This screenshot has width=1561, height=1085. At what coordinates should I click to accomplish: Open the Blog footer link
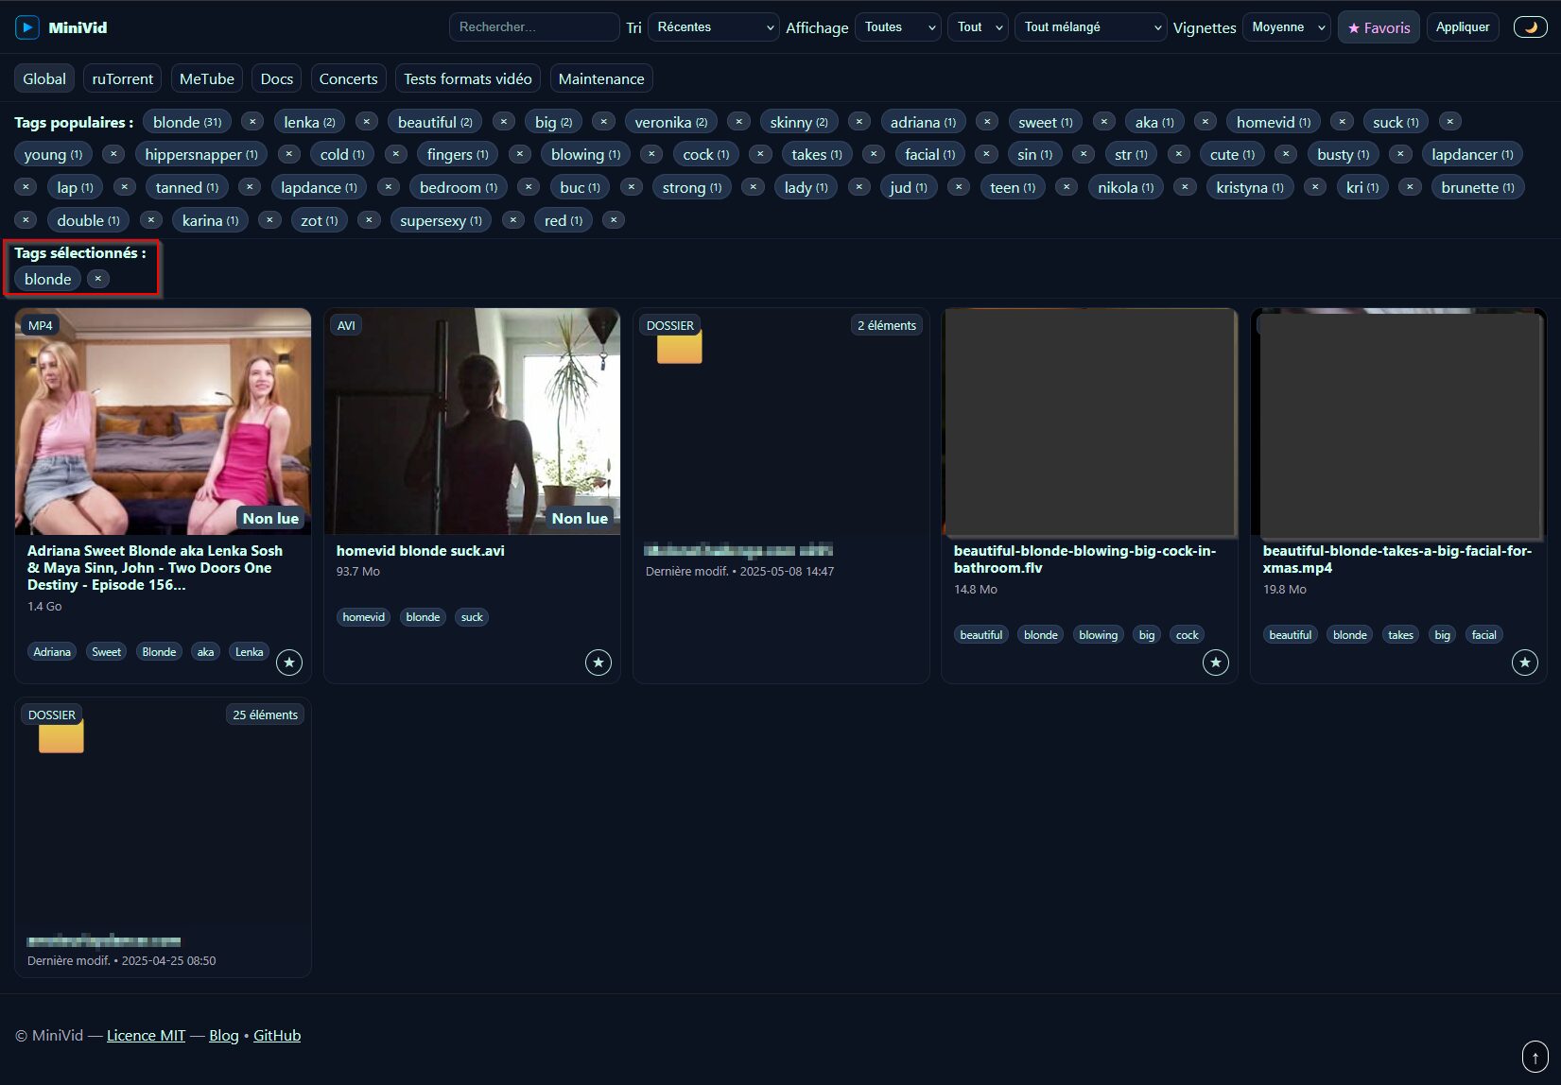tap(223, 1035)
